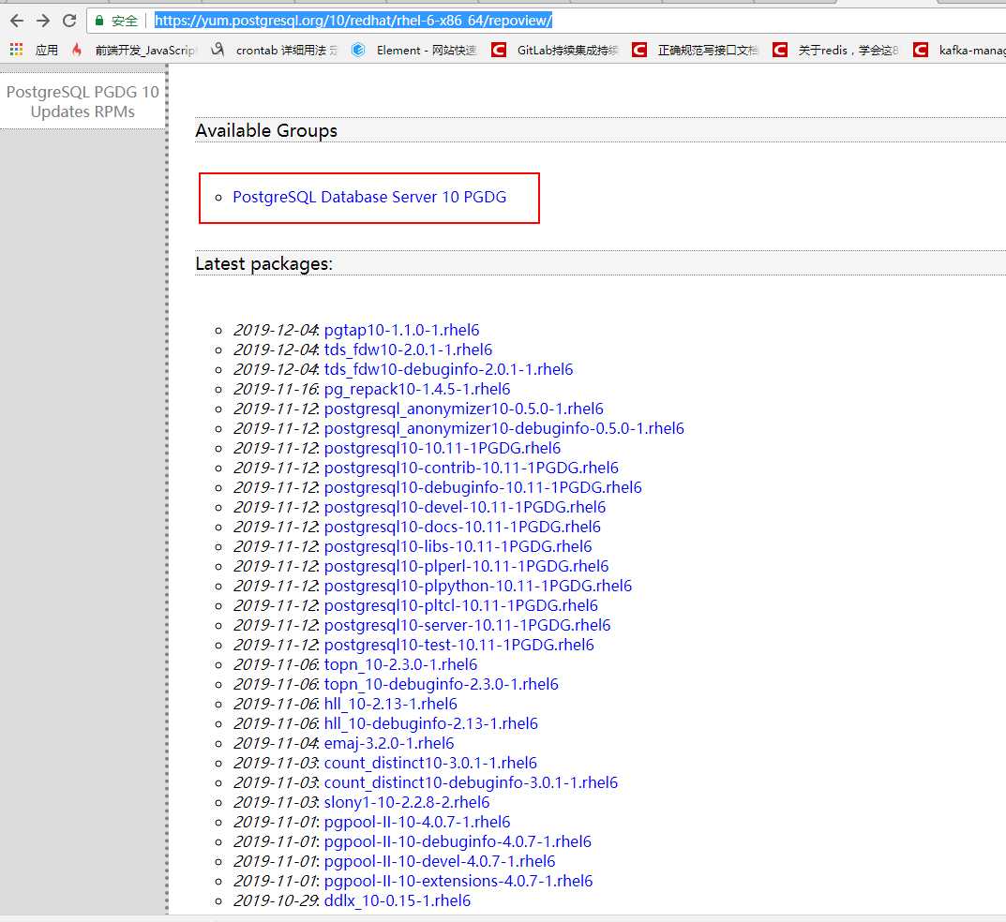This screenshot has width=1006, height=922.
Task: Click the kafka-manager bookmark red C favicon
Action: pyautogui.click(x=920, y=50)
